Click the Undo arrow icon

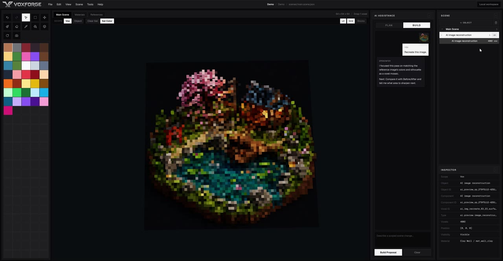click(x=7, y=17)
